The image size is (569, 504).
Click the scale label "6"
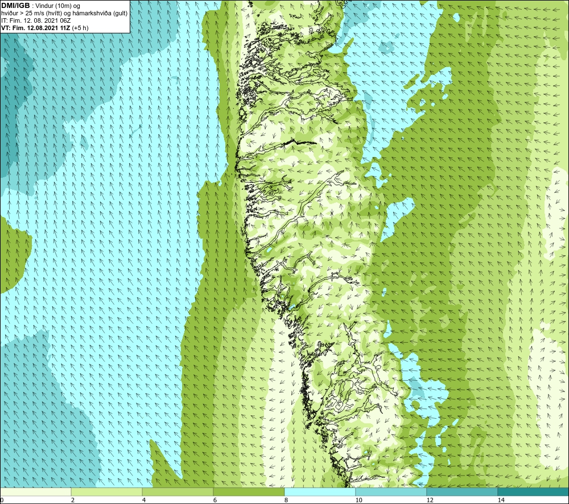pyautogui.click(x=215, y=501)
